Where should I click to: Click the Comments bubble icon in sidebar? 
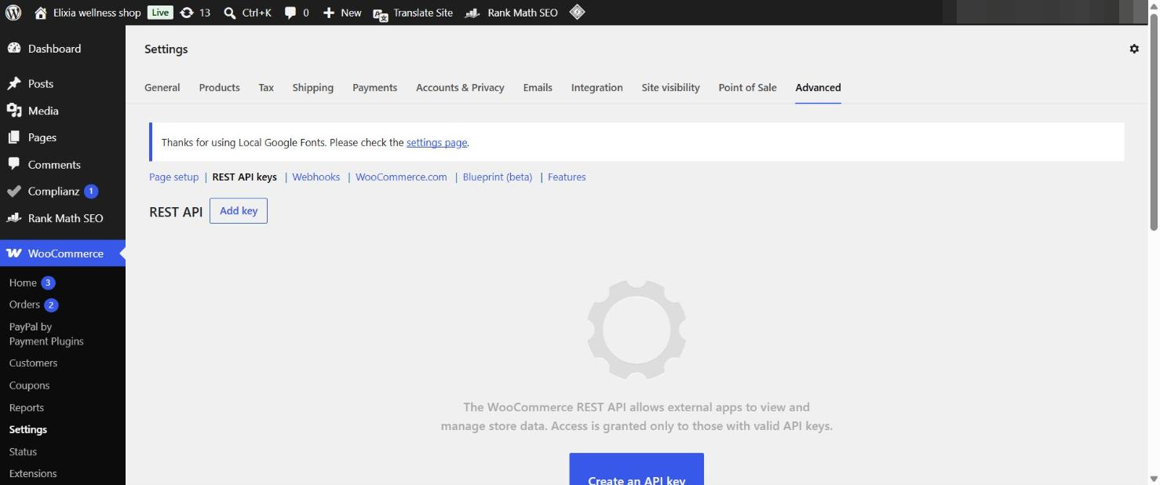(x=14, y=164)
